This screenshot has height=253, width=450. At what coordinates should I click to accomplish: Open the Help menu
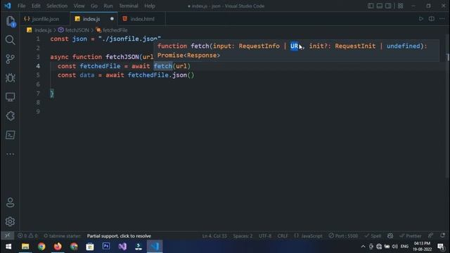point(150,6)
